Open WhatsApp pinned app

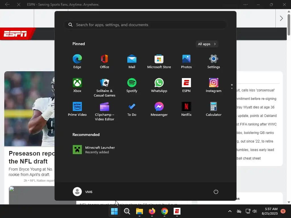[x=159, y=85]
